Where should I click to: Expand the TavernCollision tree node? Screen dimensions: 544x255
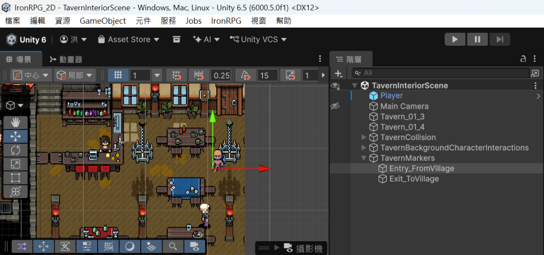363,138
